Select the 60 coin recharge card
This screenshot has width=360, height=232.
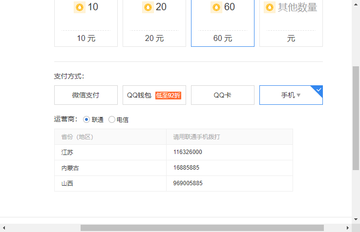[223, 23]
